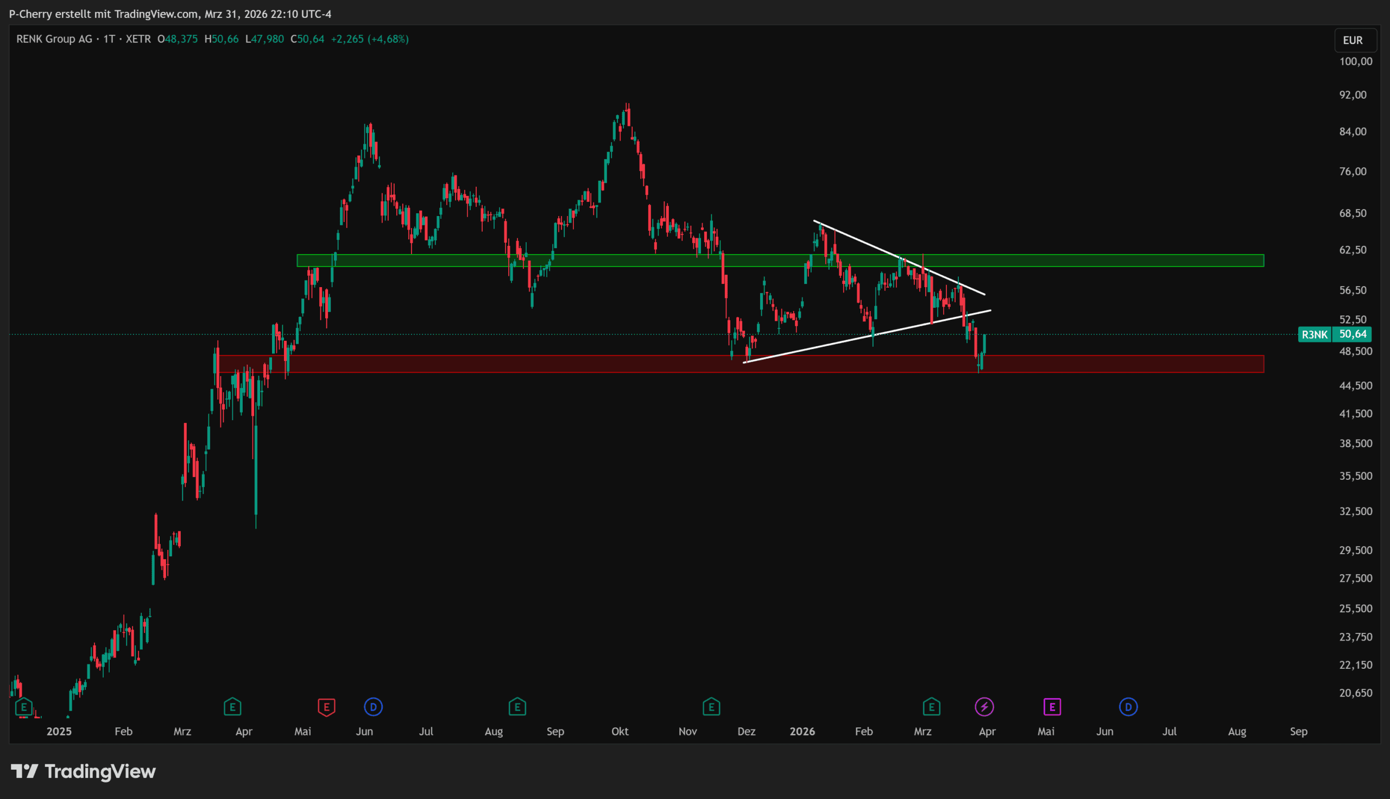Click the green earnings icon near Aug 2025

(517, 707)
